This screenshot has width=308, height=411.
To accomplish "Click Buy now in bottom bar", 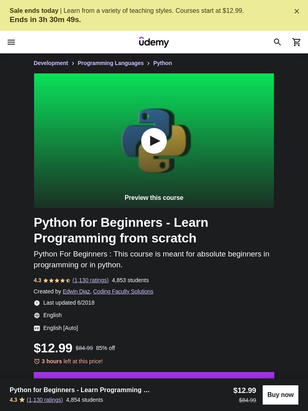I will point(280,395).
